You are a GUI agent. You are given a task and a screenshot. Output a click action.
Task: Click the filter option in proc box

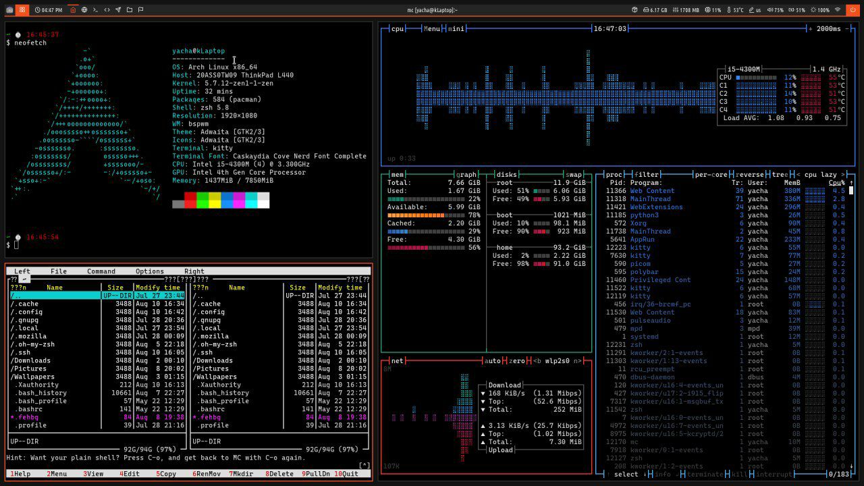point(647,174)
